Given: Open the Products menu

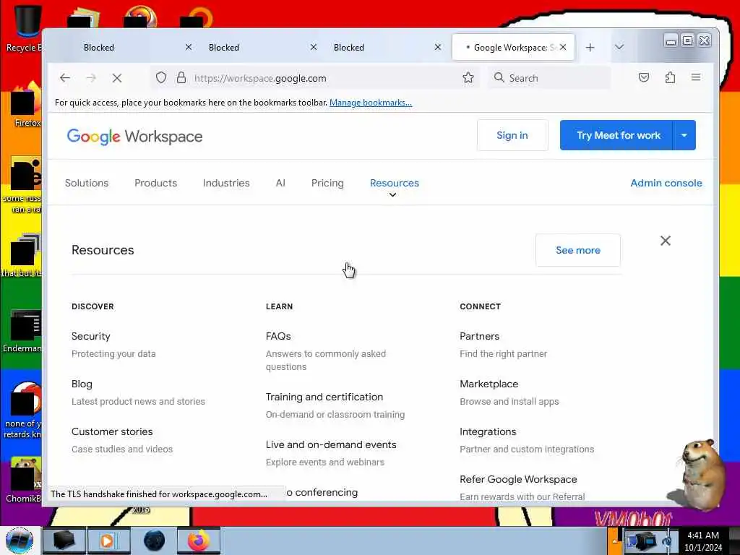Looking at the screenshot, I should point(156,183).
